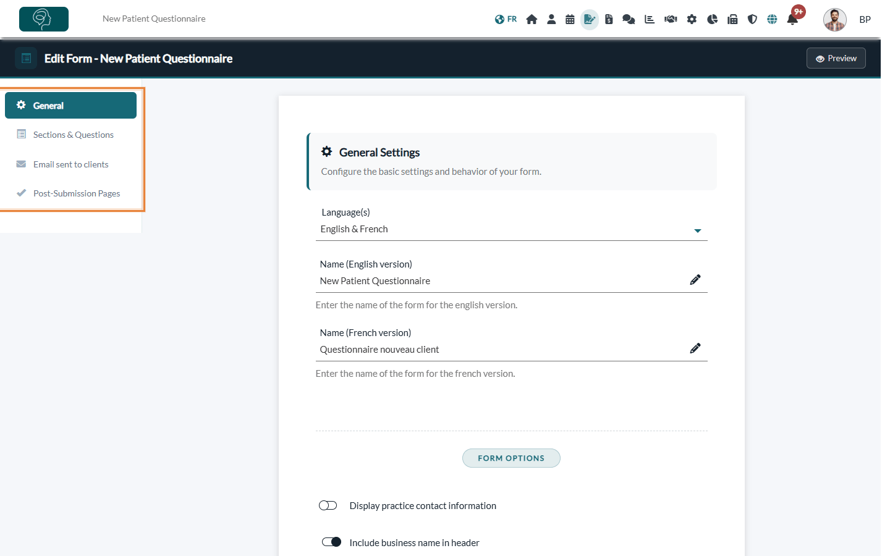Enable Display practice contact information toggle
Screen dimensions: 890x556
click(328, 505)
